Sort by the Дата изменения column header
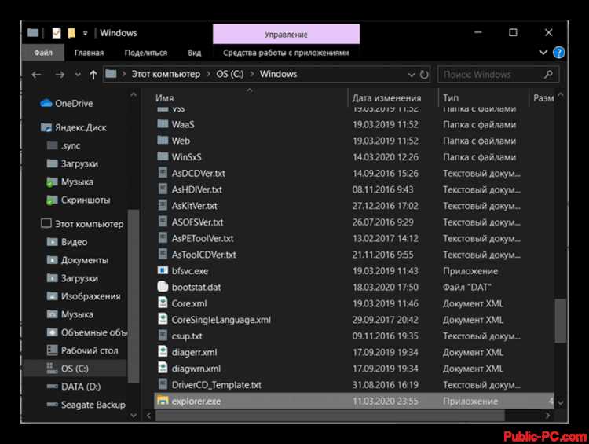Image resolution: width=589 pixels, height=444 pixels. point(386,98)
